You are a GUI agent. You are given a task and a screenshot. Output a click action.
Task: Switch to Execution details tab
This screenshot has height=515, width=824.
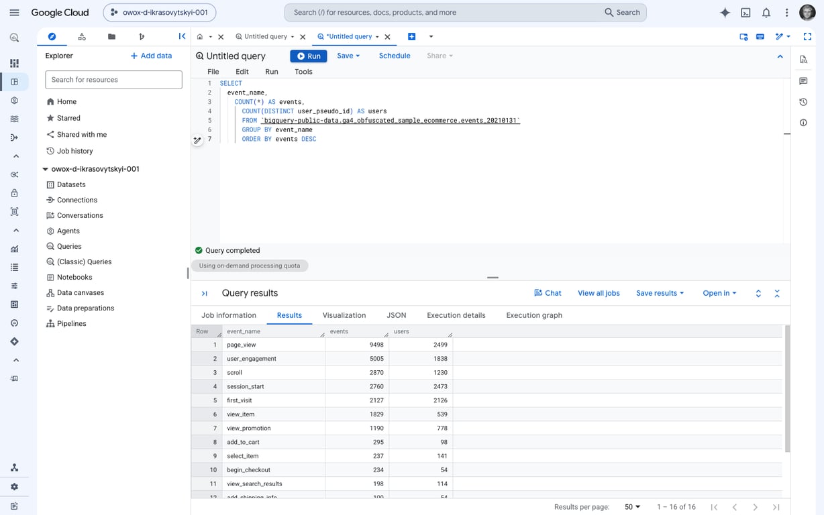(456, 315)
